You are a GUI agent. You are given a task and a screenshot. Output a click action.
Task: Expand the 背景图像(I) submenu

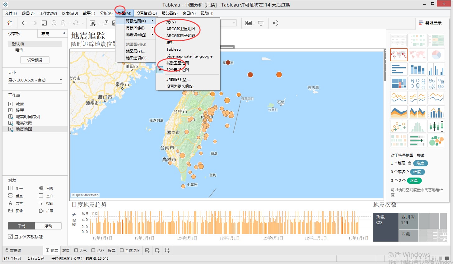pos(136,28)
